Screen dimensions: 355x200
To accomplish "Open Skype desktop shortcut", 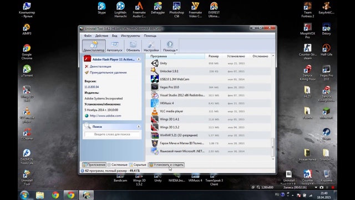I will (102, 8).
